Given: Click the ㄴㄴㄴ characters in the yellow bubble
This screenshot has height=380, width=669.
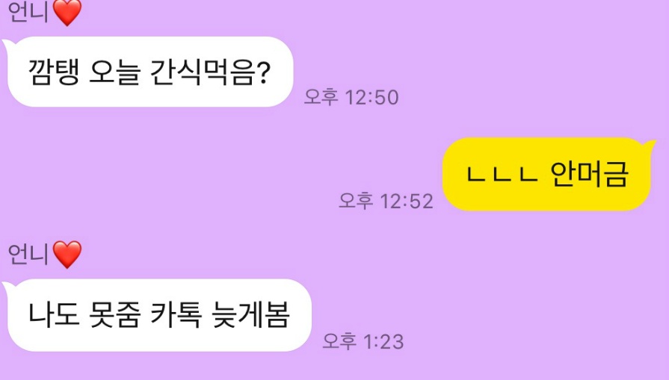Looking at the screenshot, I should point(502,174).
